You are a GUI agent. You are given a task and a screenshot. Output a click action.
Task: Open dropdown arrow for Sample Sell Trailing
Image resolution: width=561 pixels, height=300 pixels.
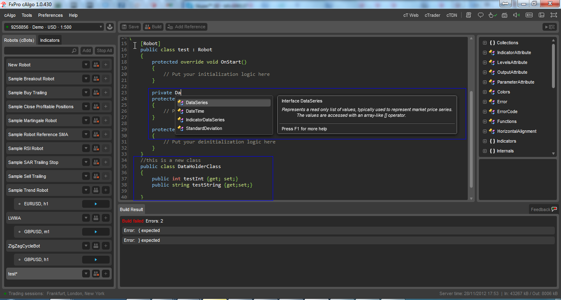coord(86,176)
